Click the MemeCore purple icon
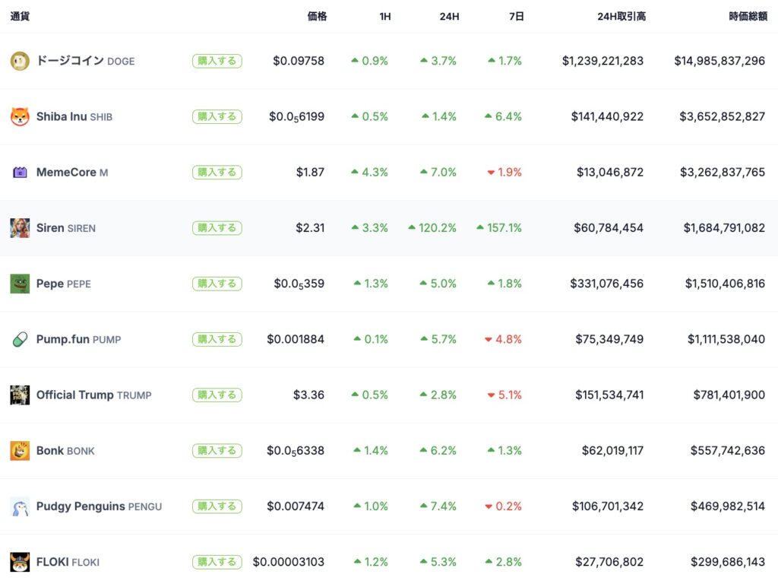Screen dimensions: 778x587 click(x=20, y=173)
